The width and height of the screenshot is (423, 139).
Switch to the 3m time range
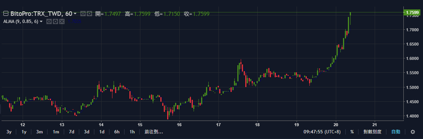40,132
